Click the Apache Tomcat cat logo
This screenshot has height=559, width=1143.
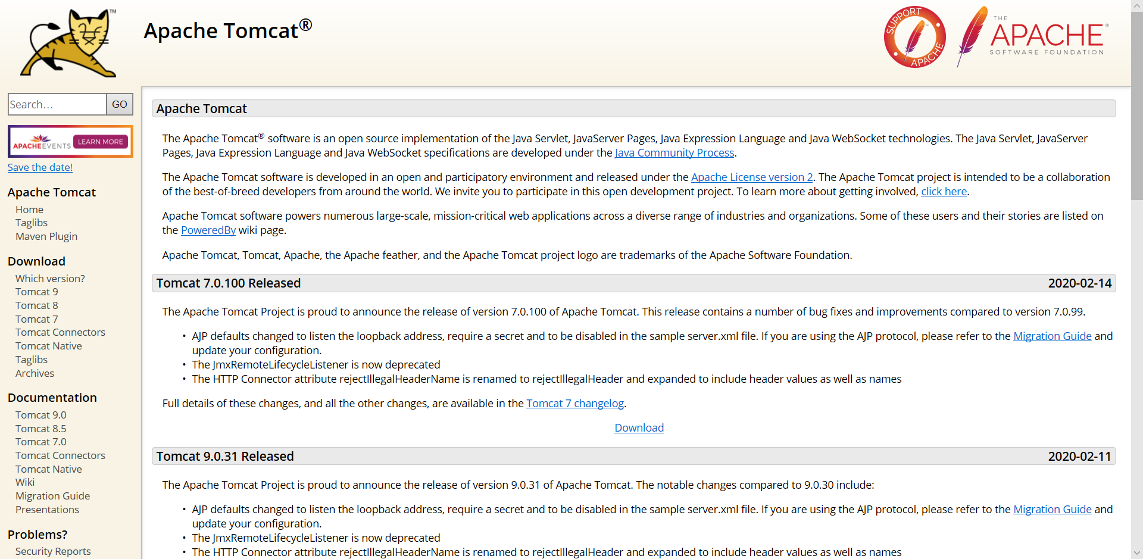pos(68,43)
